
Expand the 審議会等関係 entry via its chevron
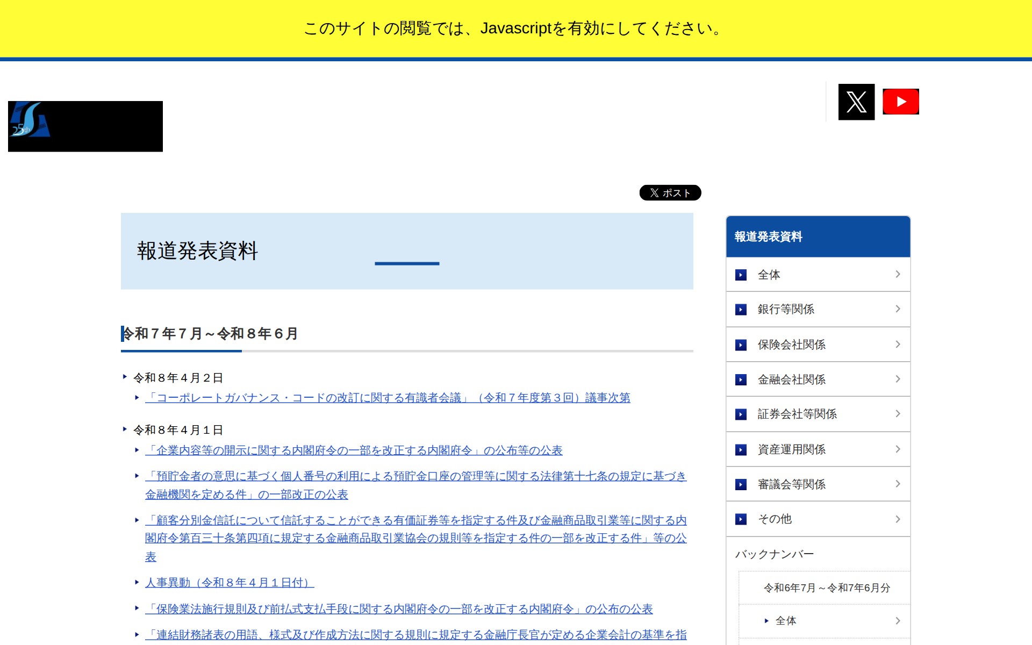click(x=898, y=484)
